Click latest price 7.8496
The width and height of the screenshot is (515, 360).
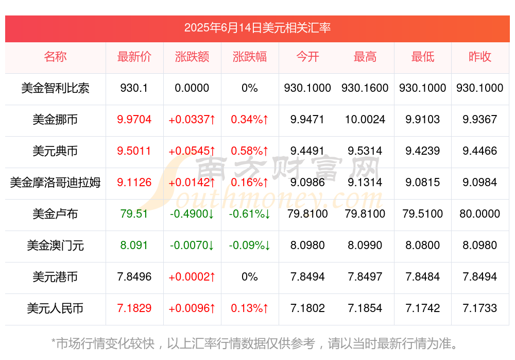tap(134, 277)
